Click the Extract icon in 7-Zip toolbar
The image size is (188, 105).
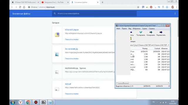[131, 32]
